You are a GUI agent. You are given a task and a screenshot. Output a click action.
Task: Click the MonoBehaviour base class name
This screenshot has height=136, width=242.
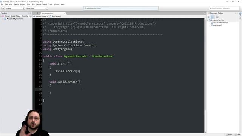(x=102, y=56)
